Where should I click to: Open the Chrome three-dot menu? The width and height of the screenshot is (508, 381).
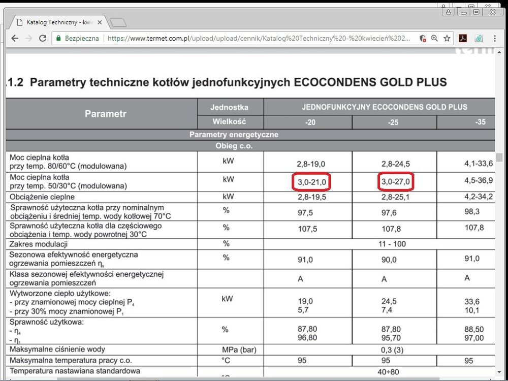[x=494, y=38]
